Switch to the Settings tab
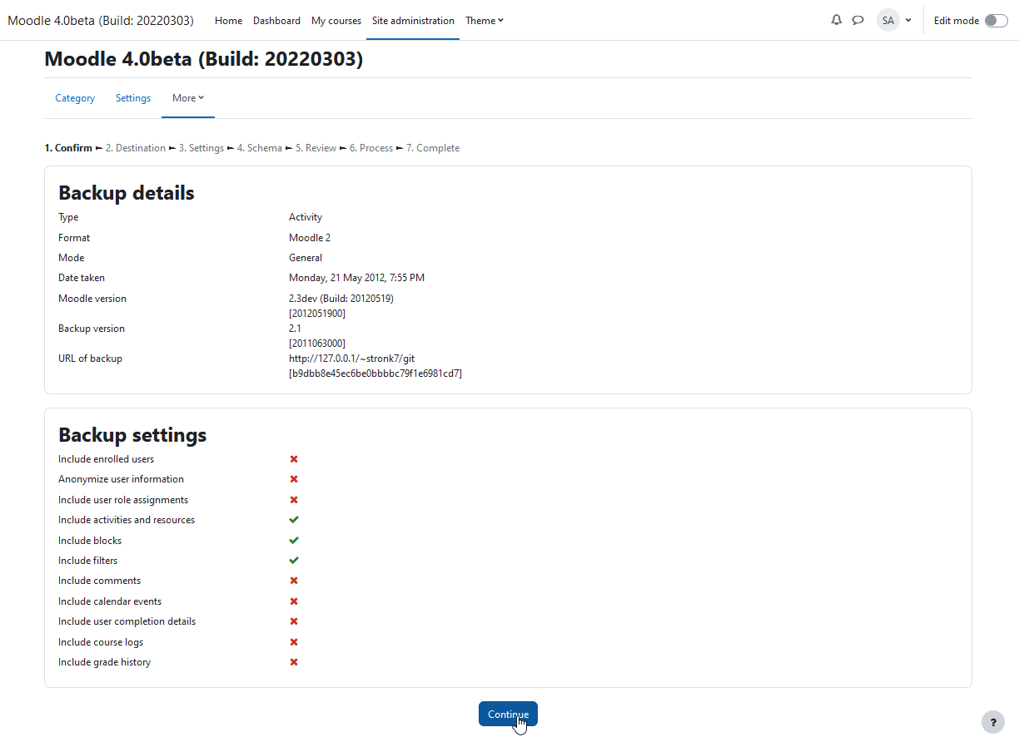The height and width of the screenshot is (747, 1019). click(x=133, y=98)
